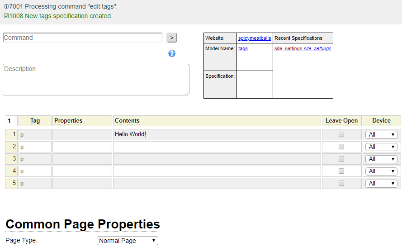Expand the Device dropdown for row 1

coord(381,134)
